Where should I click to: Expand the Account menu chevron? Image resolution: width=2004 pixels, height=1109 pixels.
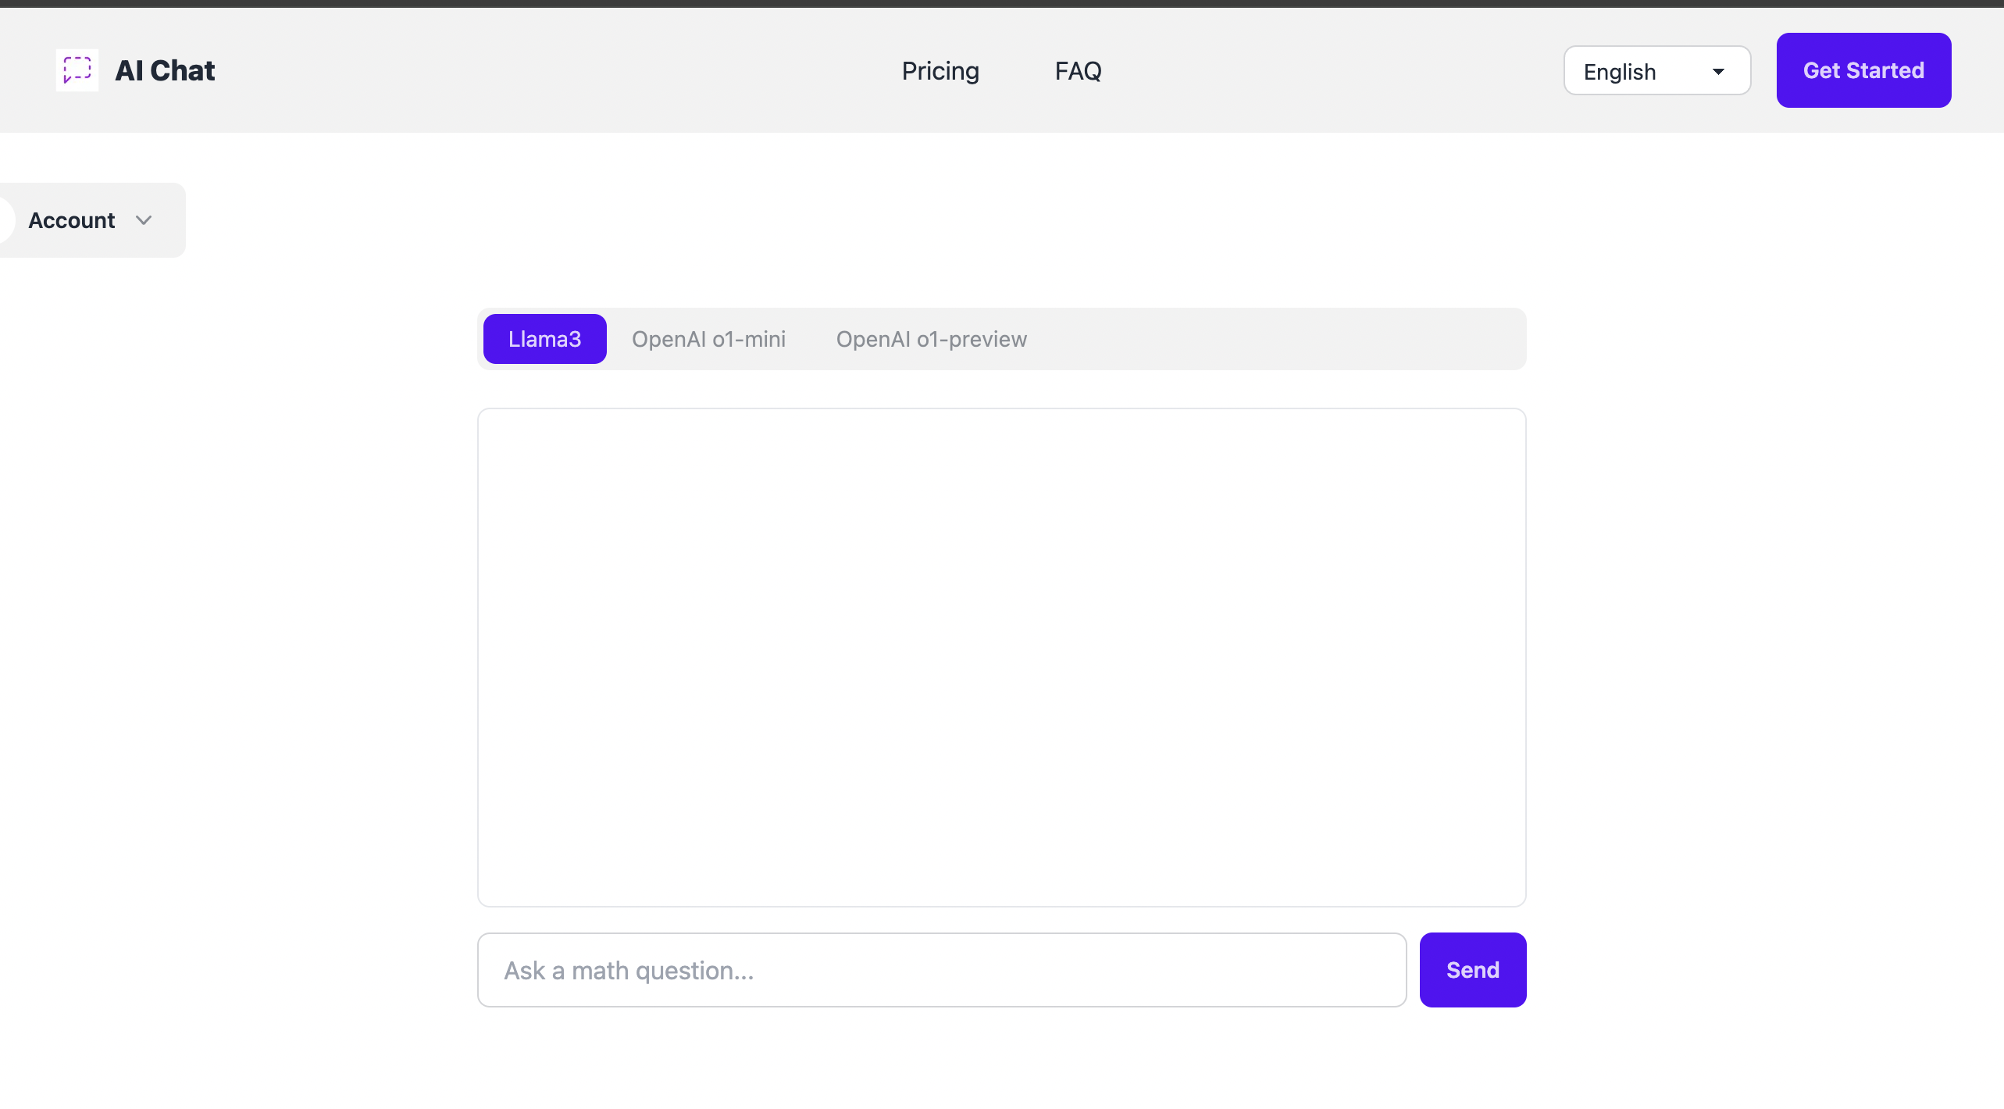(144, 220)
